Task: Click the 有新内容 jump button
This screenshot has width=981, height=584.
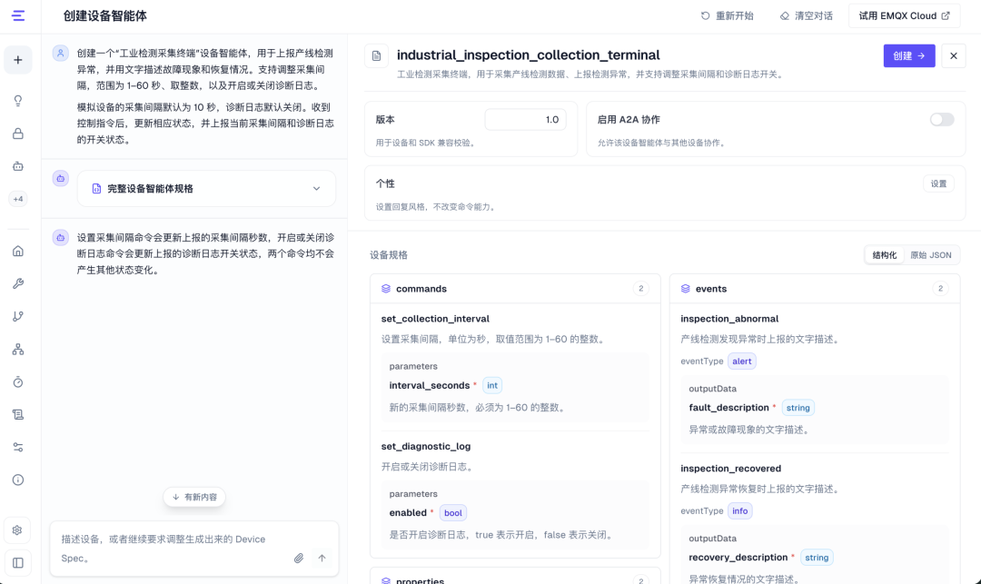Action: (194, 497)
